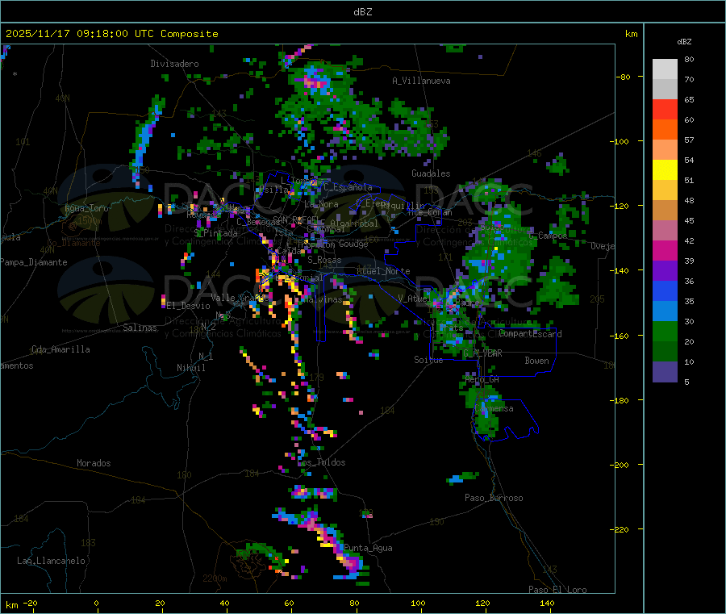Click the light blue swatch between 35 and 30
This screenshot has width=726, height=614.
tap(665, 311)
